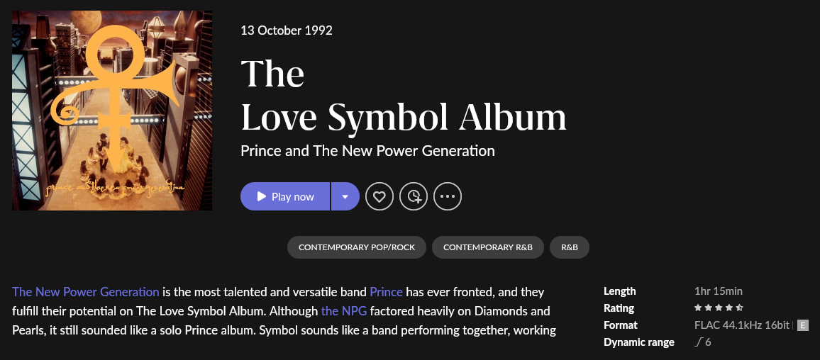Click the first rating star

pos(698,308)
